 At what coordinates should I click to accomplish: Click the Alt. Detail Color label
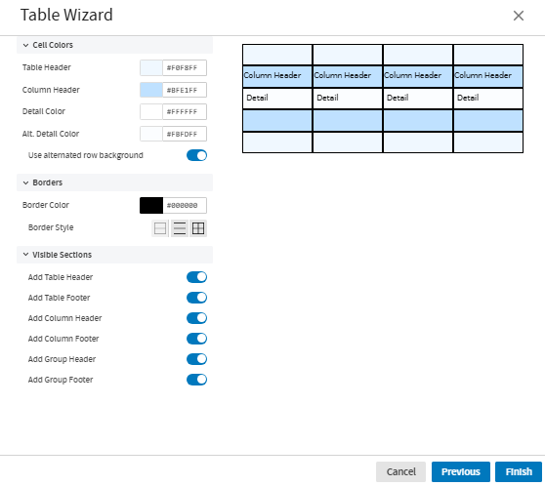(x=51, y=134)
